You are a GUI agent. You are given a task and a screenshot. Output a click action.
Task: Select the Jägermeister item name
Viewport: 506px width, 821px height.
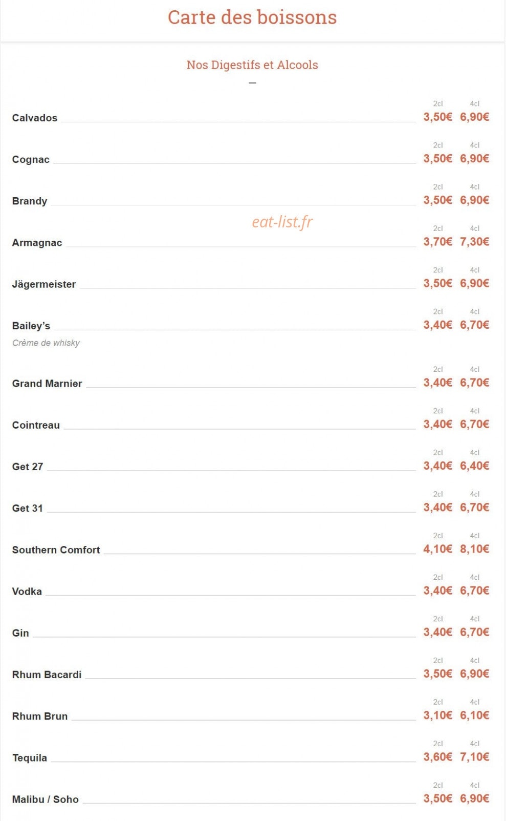coord(44,284)
